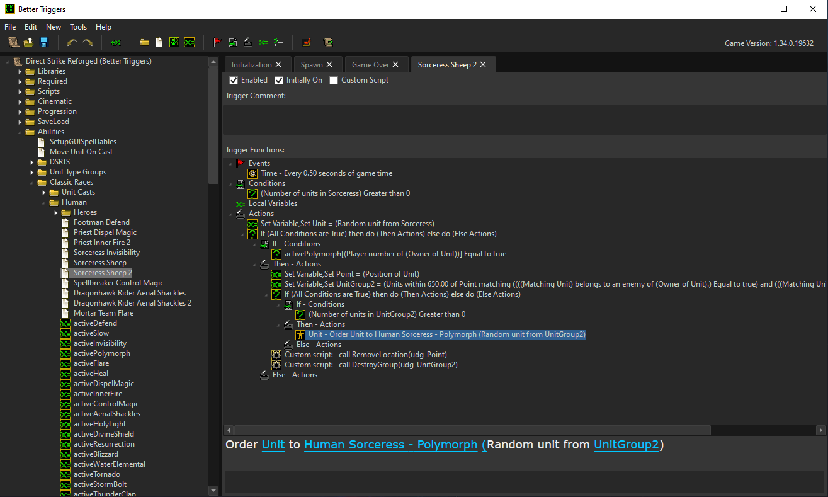The height and width of the screenshot is (497, 828).
Task: Click the UnitGroup2 parameter link
Action: click(x=626, y=445)
